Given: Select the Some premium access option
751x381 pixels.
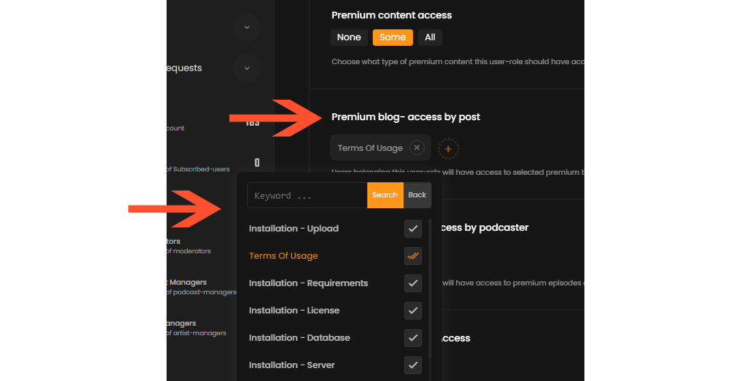Looking at the screenshot, I should (393, 38).
